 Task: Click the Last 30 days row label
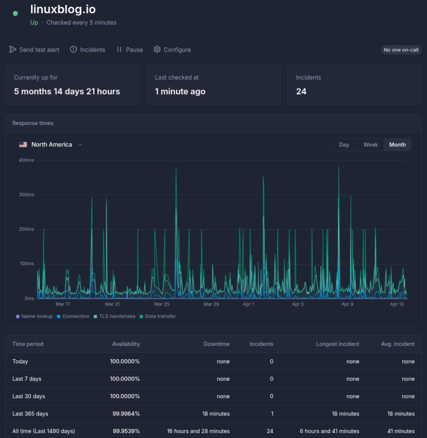point(29,396)
